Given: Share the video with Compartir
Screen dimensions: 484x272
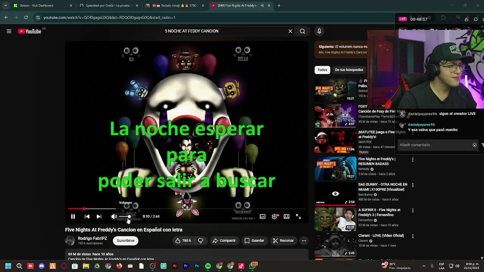Looking at the screenshot, I should point(224,241).
